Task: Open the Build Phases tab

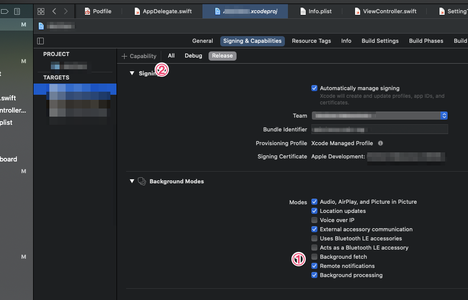Action: [426, 41]
